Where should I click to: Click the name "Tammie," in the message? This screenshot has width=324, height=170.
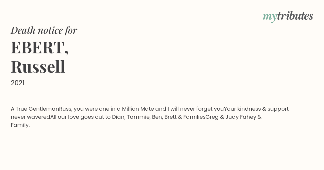(x=138, y=117)
